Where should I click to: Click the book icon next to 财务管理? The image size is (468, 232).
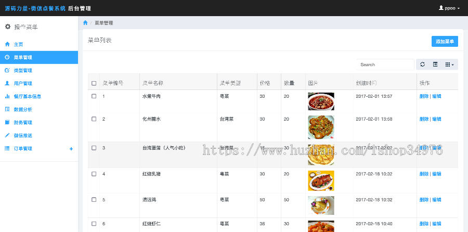(x=7, y=122)
